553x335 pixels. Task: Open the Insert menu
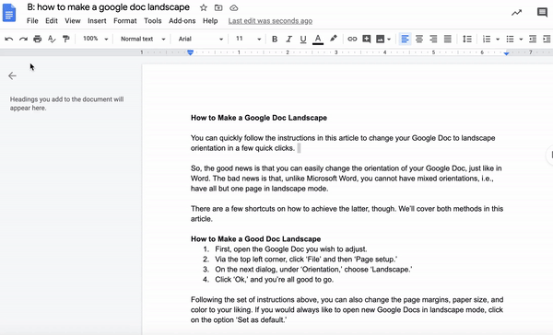[x=97, y=21]
